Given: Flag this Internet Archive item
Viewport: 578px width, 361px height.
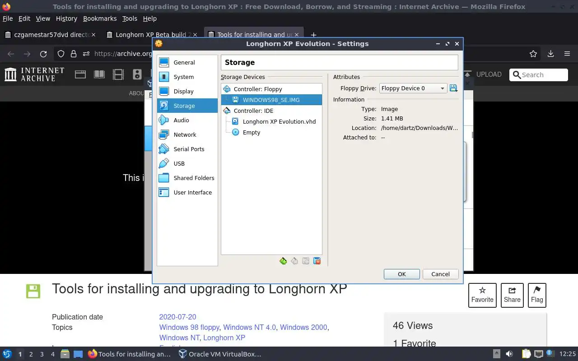Looking at the screenshot, I should coord(537,295).
